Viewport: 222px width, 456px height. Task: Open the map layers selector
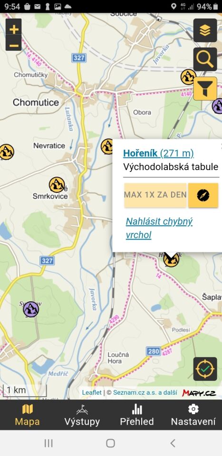[x=205, y=30]
